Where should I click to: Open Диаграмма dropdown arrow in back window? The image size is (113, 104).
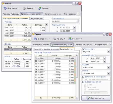pos(19,8)
